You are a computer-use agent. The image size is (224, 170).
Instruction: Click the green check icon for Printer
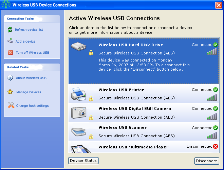point(216,90)
